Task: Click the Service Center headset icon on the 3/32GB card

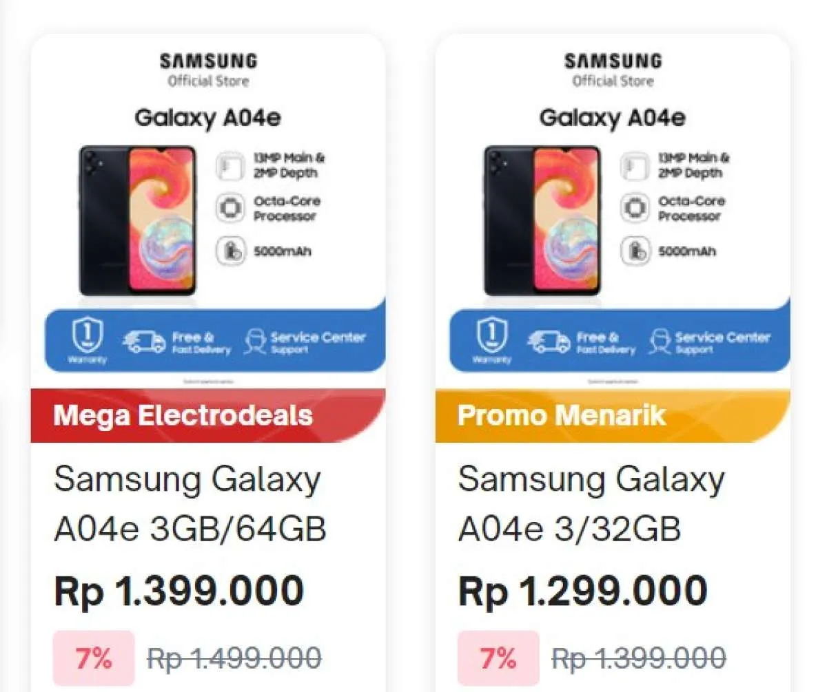Action: 660,341
